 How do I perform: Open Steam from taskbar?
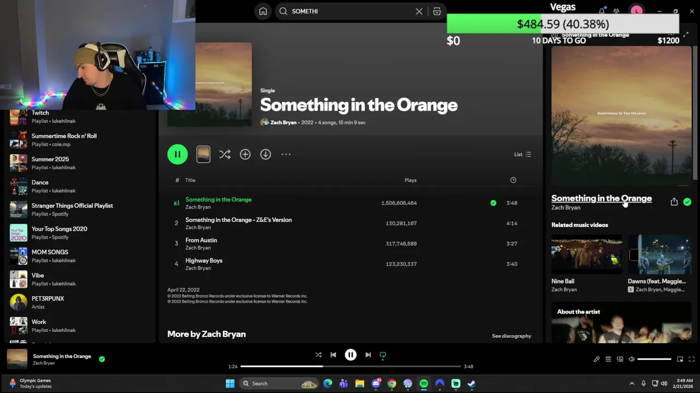click(471, 384)
